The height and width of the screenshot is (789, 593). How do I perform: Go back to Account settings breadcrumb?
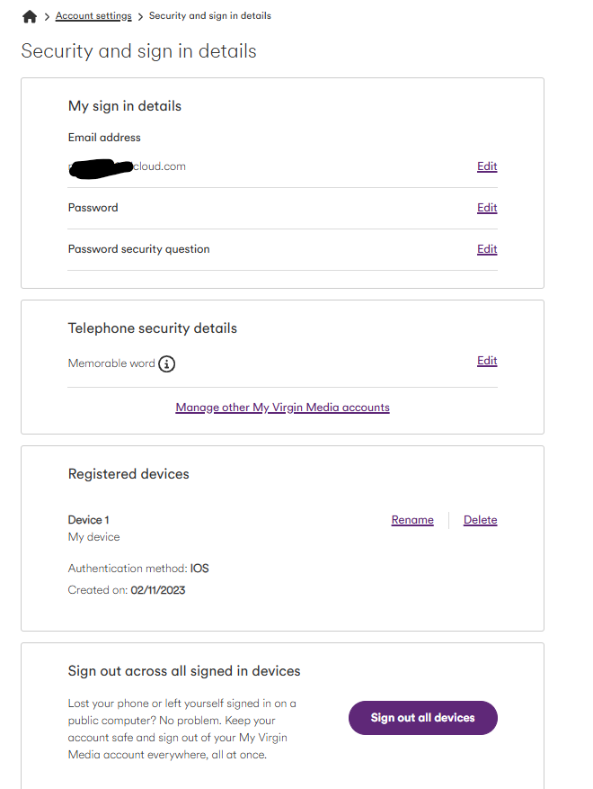93,16
